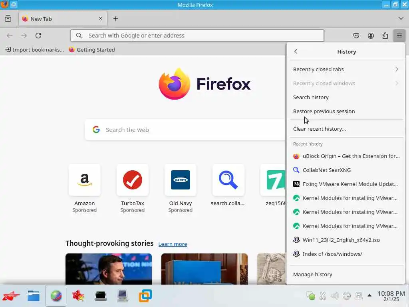
Task: Open first story thumbnail with man
Action: coord(109,269)
